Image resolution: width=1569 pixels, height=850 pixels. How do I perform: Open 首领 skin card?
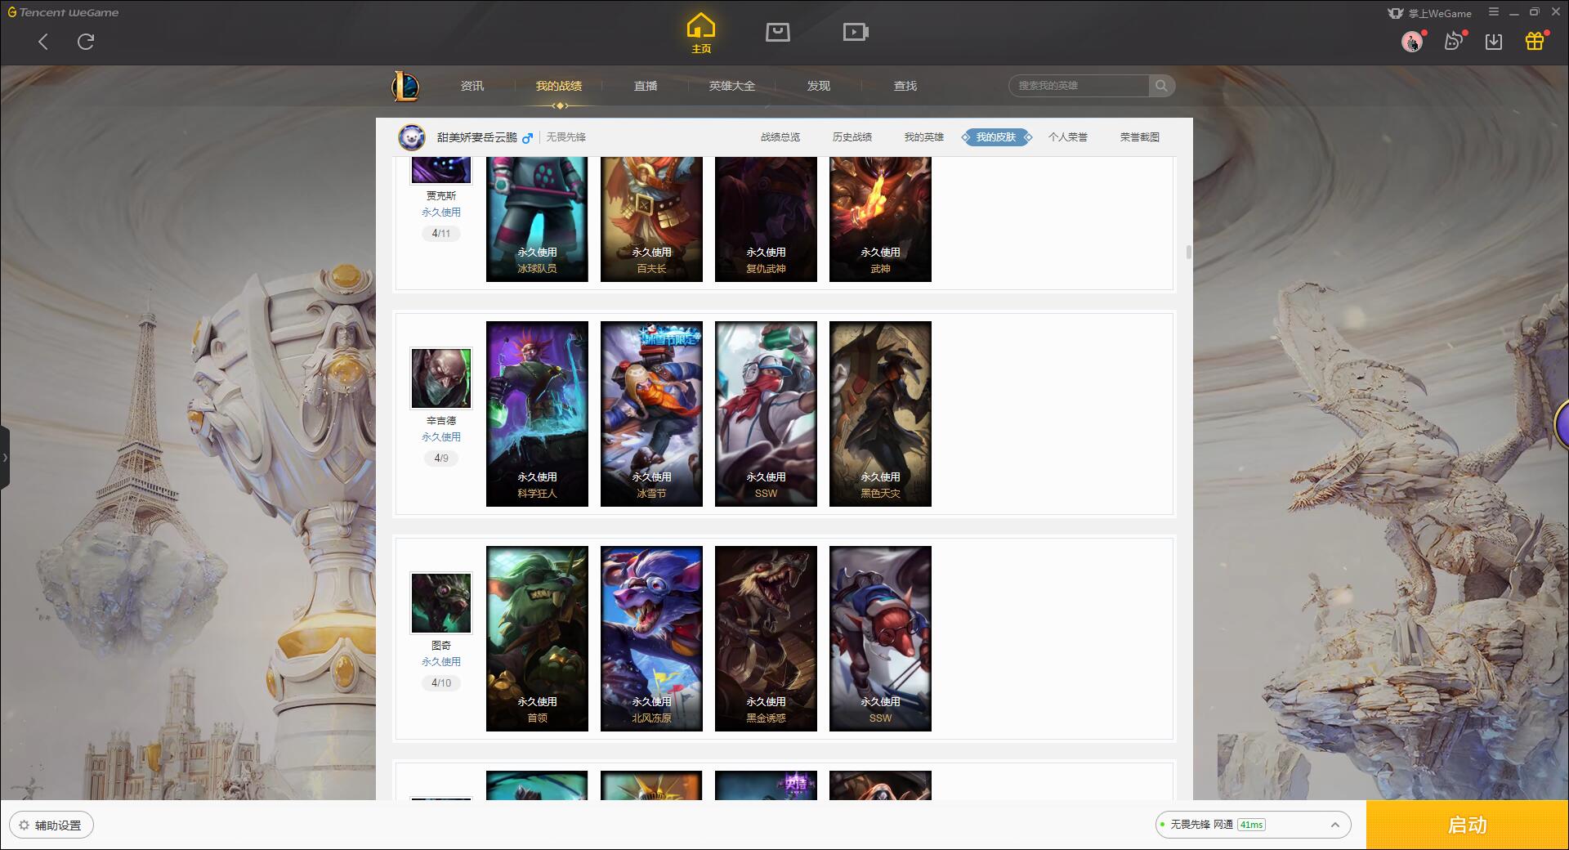(x=537, y=638)
